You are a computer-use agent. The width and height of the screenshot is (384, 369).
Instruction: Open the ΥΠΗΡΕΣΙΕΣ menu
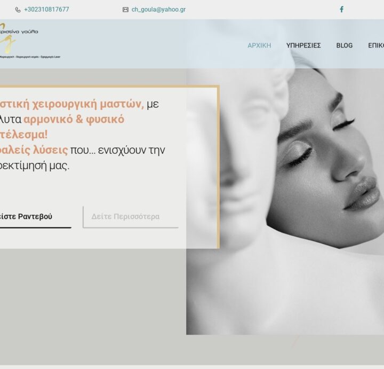[303, 45]
